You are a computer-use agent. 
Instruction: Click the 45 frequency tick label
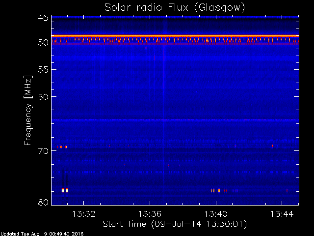[x=43, y=18]
